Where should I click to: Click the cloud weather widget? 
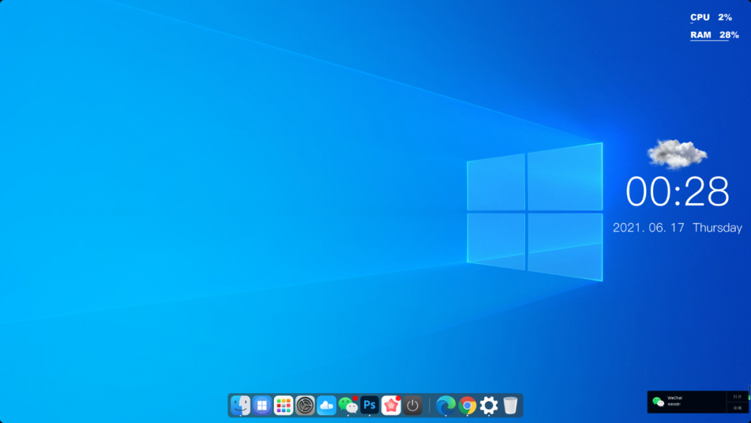click(677, 154)
